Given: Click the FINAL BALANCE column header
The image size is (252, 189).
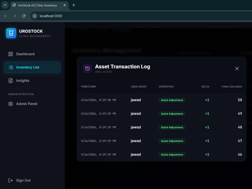Looking at the screenshot, I should 232,87.
